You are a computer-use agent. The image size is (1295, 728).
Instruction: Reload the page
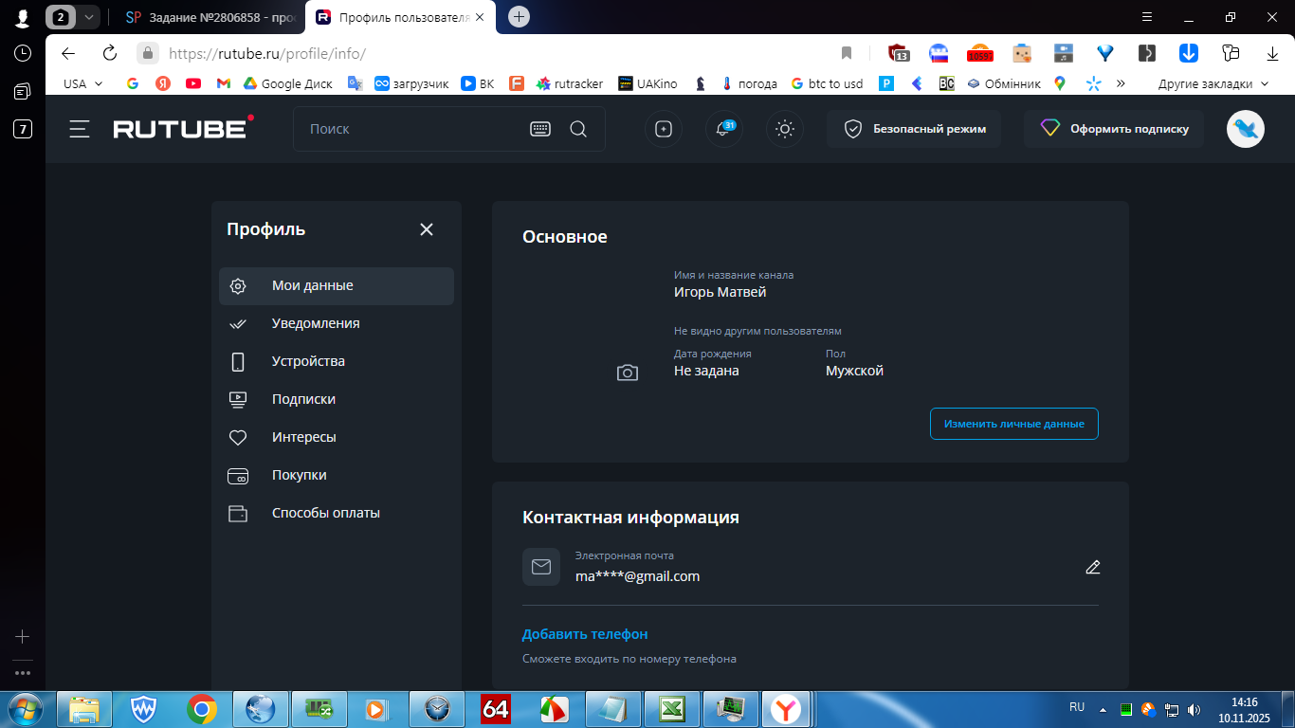(110, 53)
